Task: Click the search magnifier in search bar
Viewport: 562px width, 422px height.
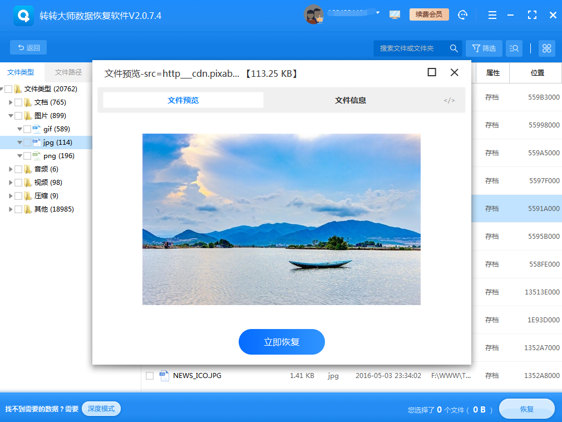Action: point(453,48)
